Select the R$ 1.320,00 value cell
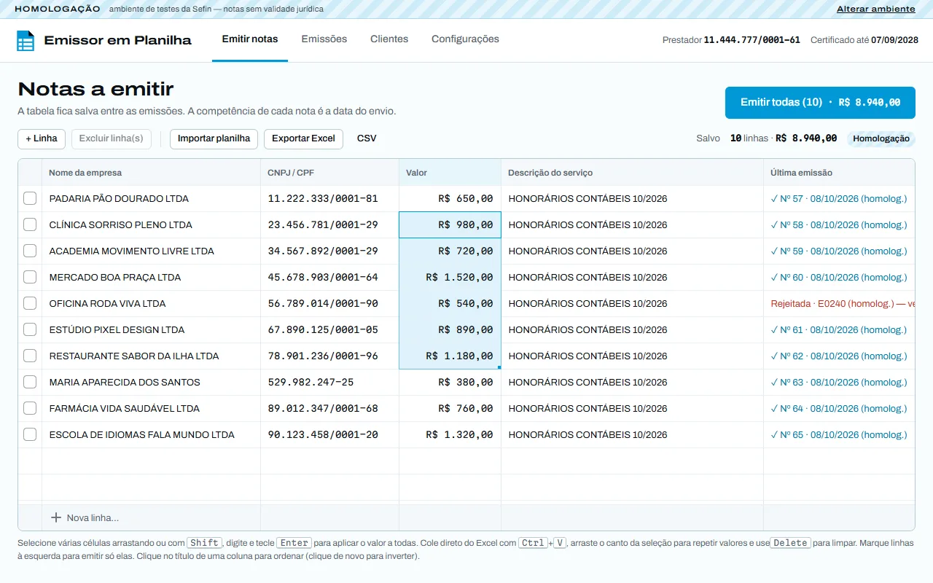Screen dimensions: 933x583 pos(450,434)
